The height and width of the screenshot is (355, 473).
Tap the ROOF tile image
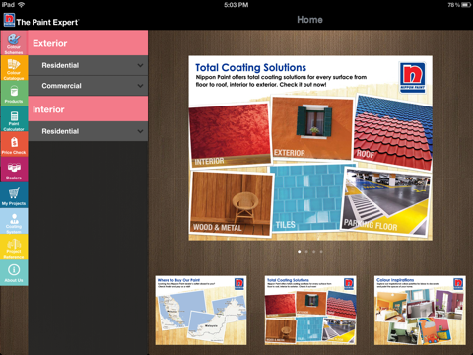393,132
